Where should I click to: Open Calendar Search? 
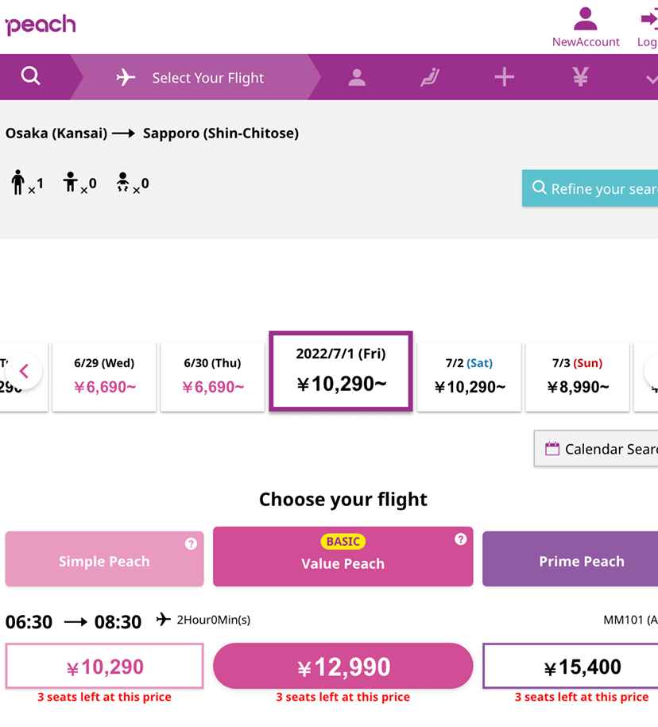coord(596,448)
